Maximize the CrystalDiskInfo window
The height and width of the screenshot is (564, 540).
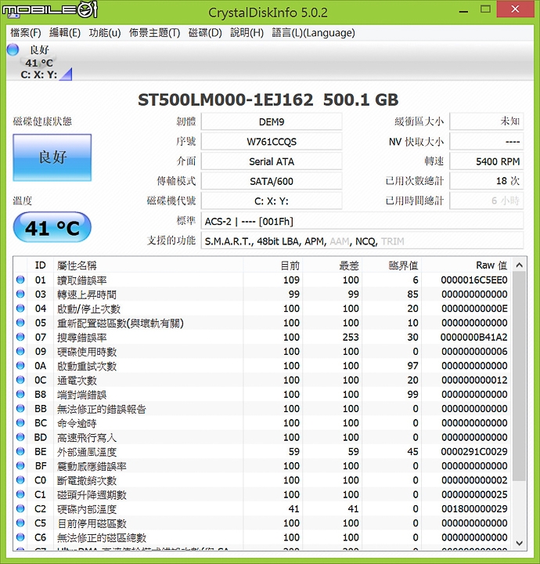[485, 9]
